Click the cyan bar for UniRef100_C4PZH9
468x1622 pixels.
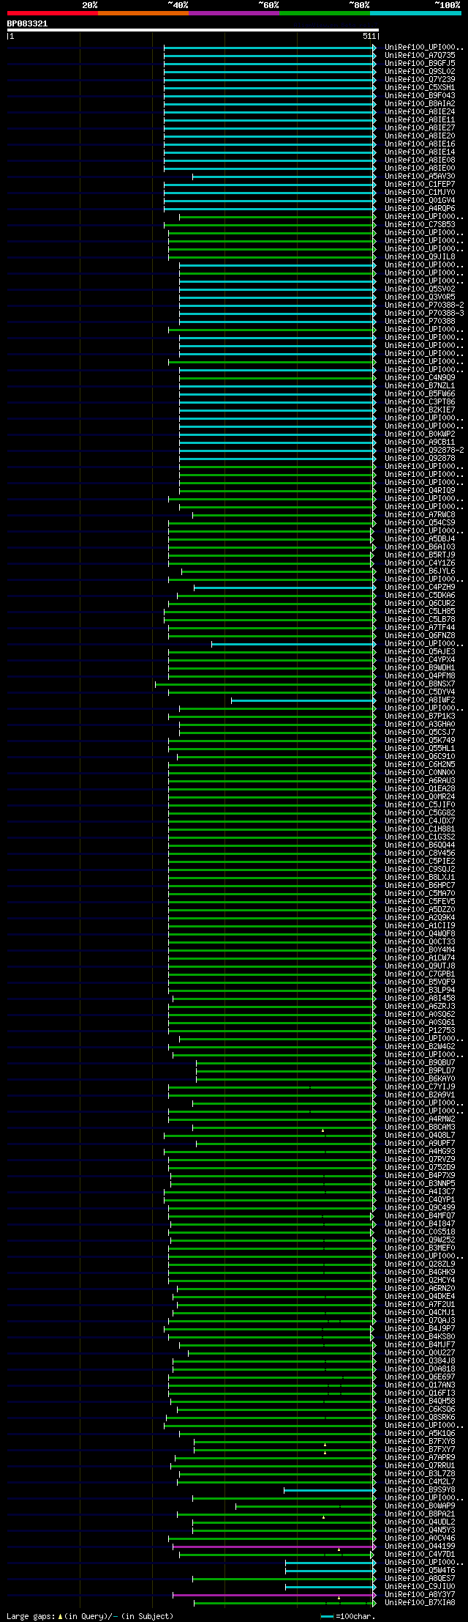(285, 587)
